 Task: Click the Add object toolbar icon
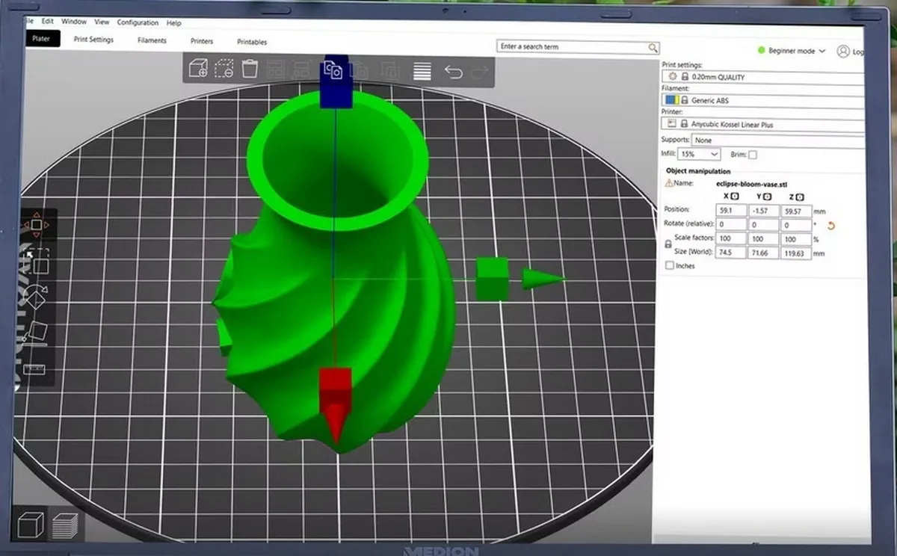pos(198,69)
